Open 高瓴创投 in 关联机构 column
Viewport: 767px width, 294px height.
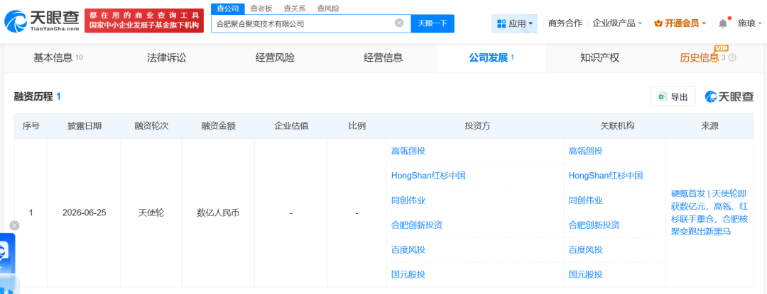(585, 151)
